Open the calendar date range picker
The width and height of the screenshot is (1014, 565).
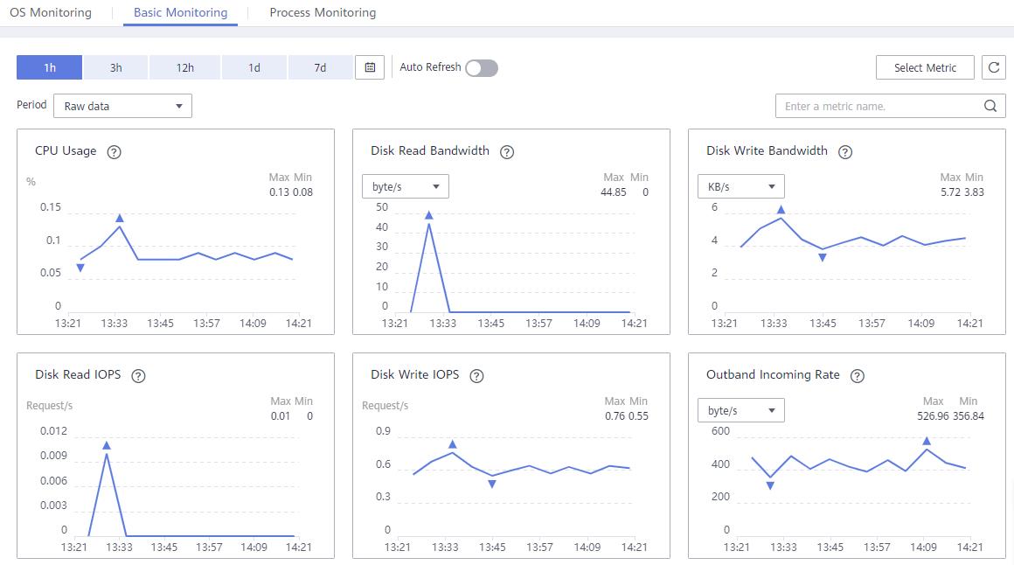pyautogui.click(x=370, y=67)
